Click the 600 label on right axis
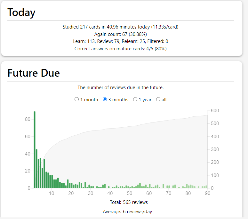The height and width of the screenshot is (219, 248). (215, 111)
